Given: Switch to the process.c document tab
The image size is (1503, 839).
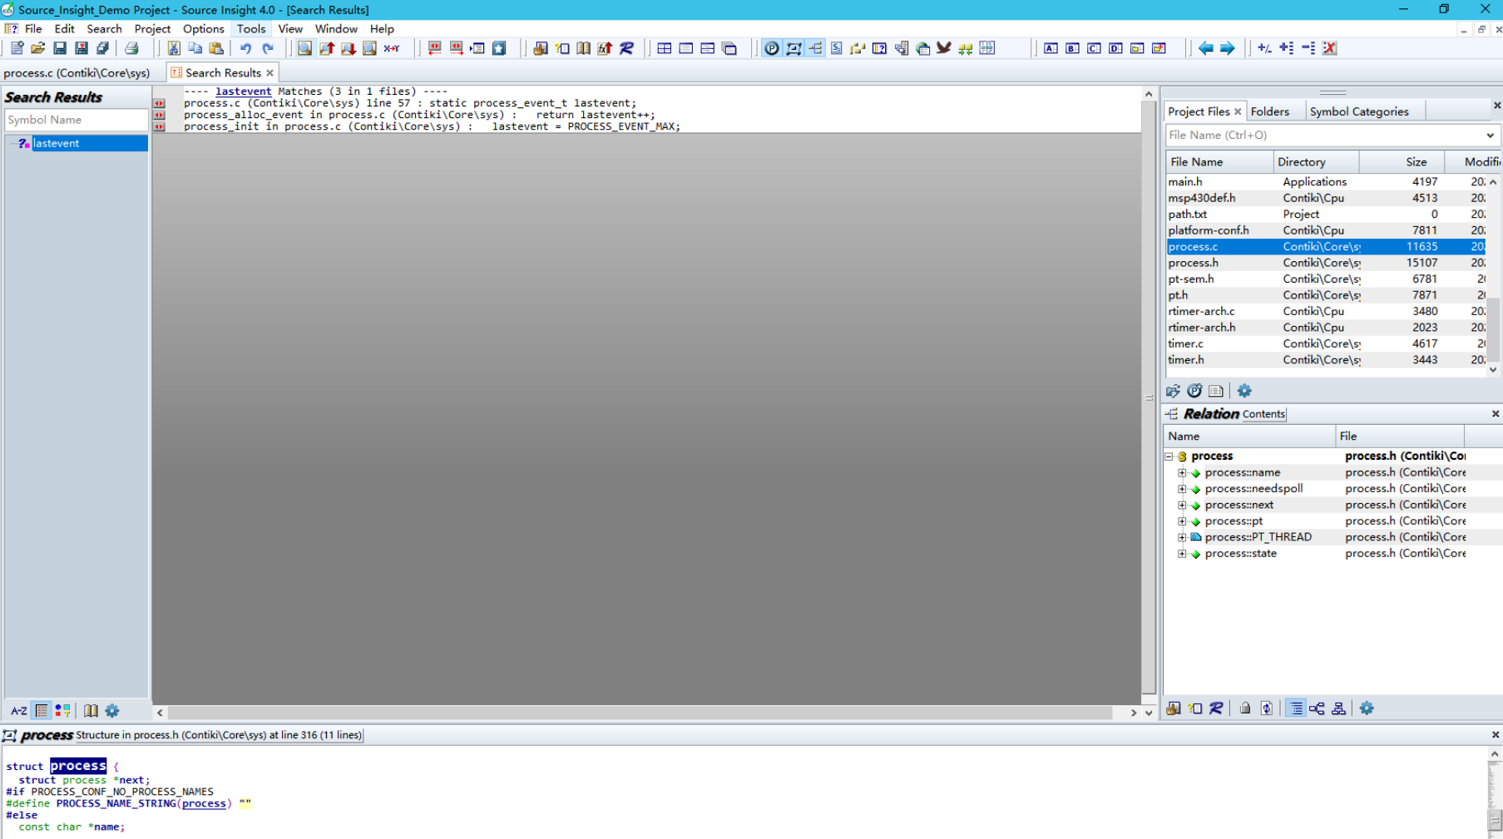Looking at the screenshot, I should (x=77, y=73).
